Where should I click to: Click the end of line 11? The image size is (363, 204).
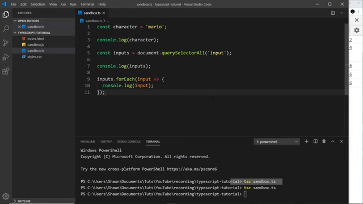point(106,92)
